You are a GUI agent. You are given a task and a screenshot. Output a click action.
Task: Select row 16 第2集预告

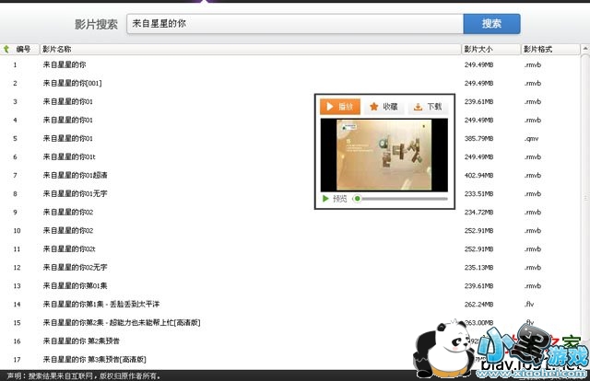(289, 341)
